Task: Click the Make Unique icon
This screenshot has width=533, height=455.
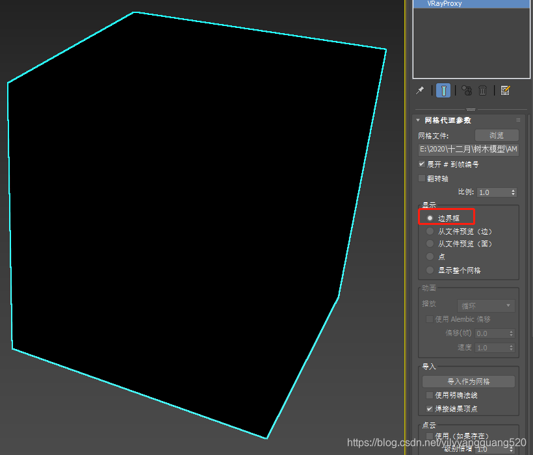Action: point(467,90)
